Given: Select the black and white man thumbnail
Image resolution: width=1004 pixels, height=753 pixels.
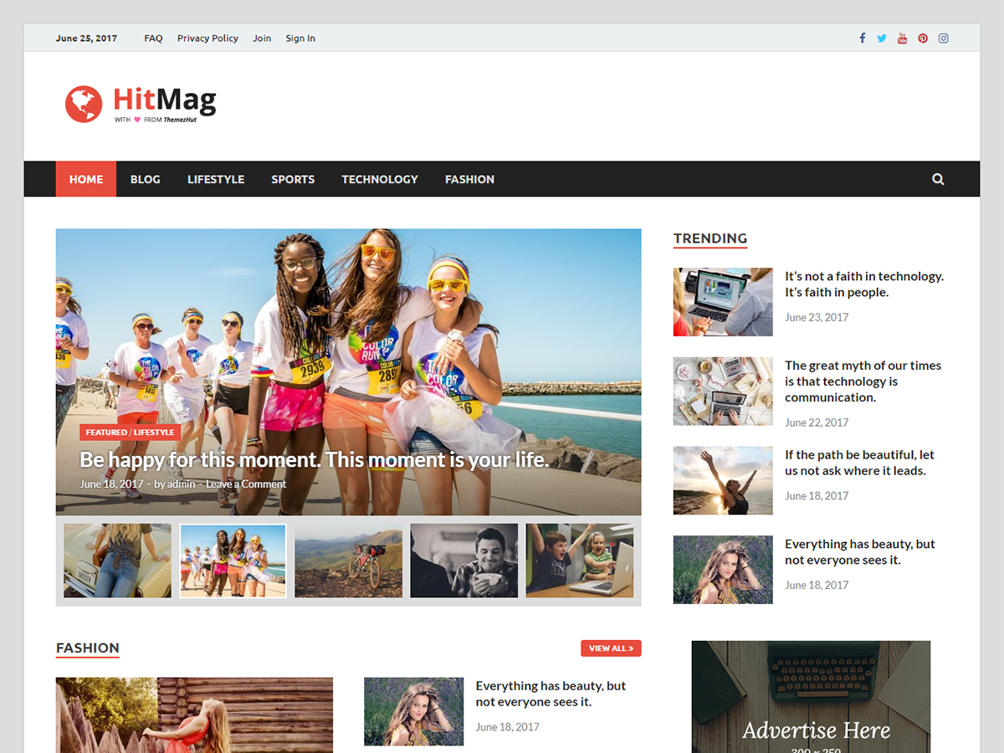Looking at the screenshot, I should point(464,561).
